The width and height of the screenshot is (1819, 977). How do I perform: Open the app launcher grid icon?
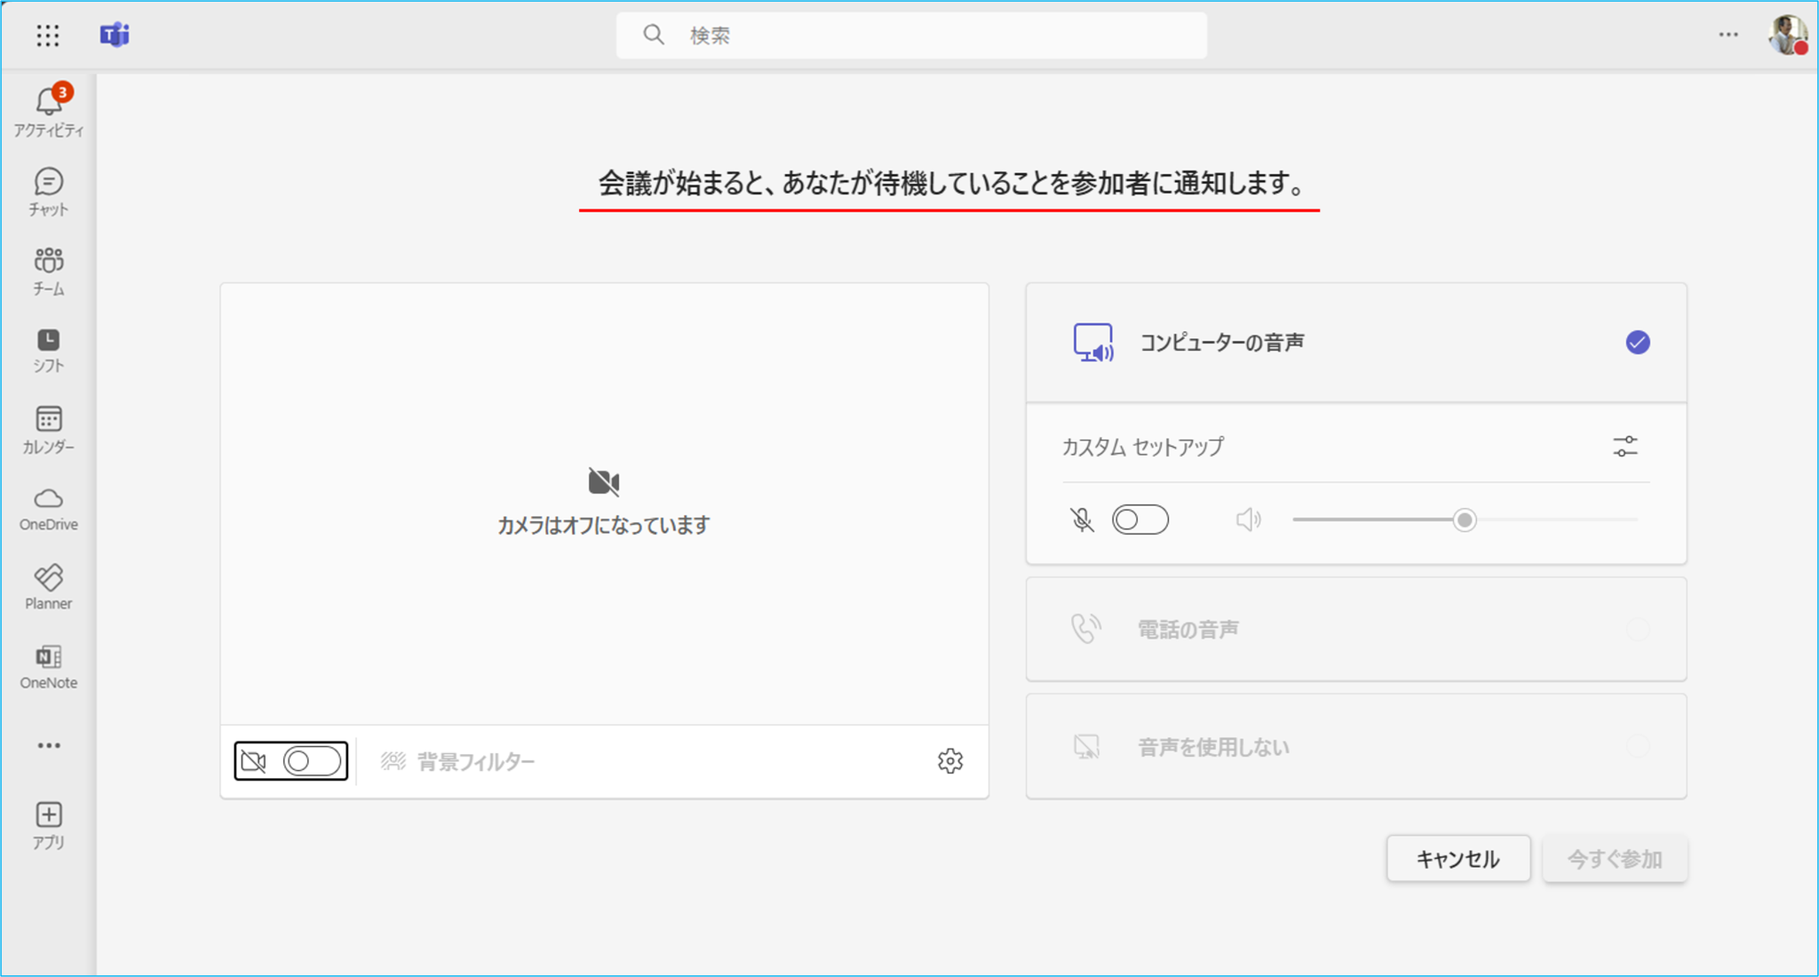(48, 36)
